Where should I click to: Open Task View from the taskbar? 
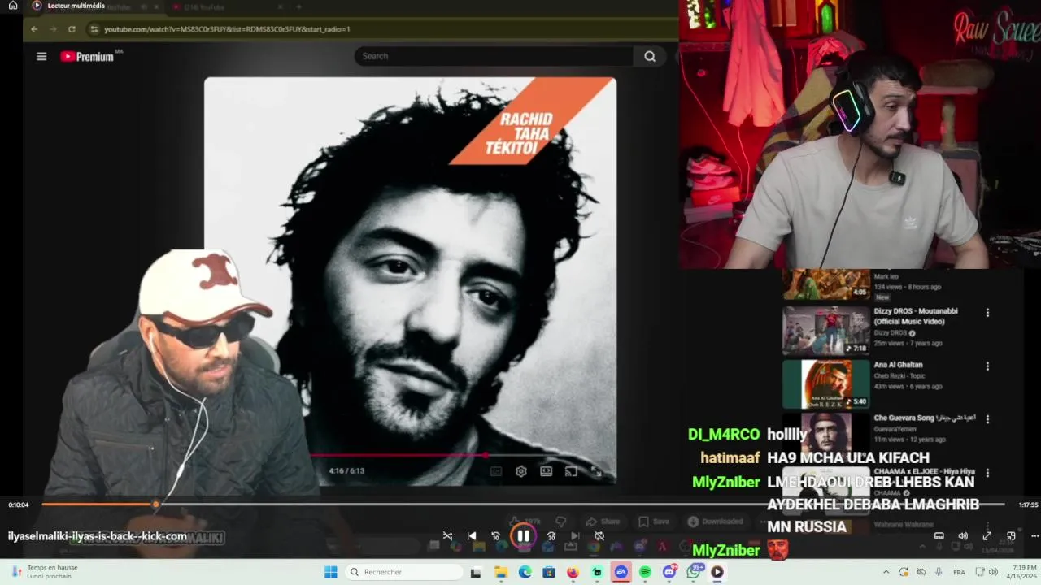[476, 572]
